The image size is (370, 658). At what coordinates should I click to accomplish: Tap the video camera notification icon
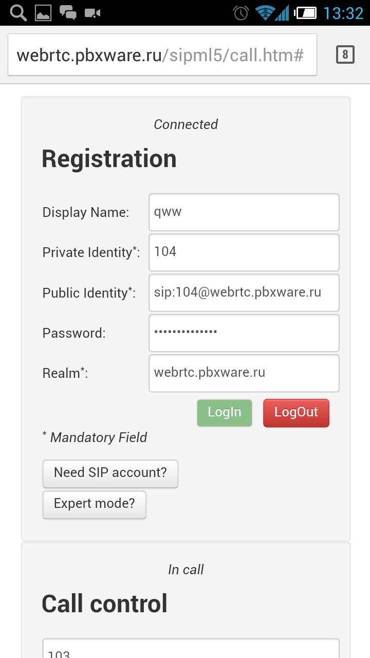pos(92,13)
